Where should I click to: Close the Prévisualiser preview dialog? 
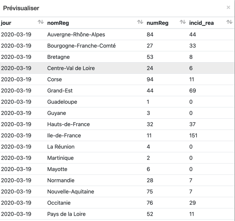[228, 7]
